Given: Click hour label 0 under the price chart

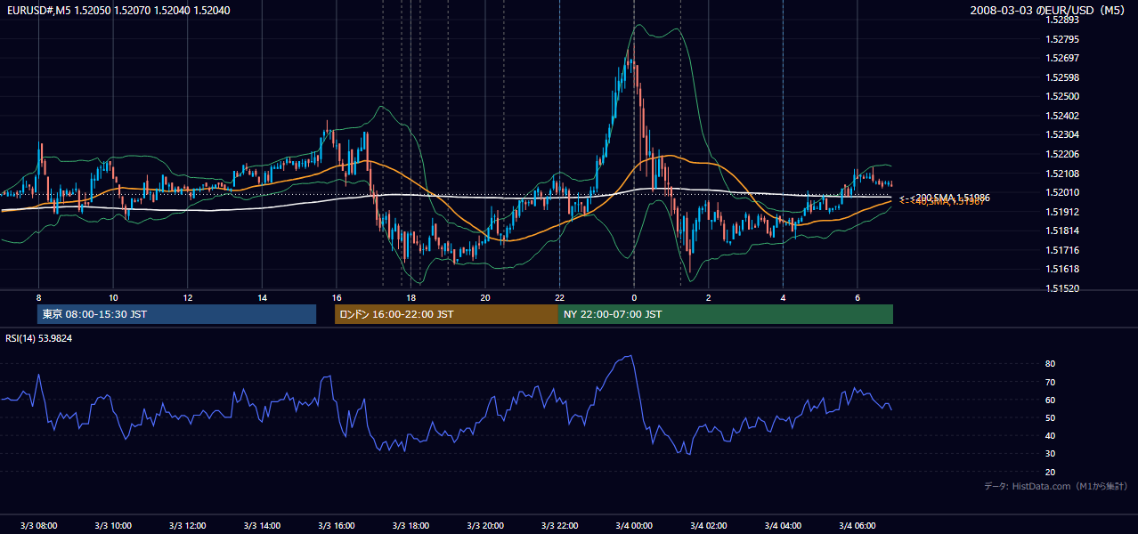Looking at the screenshot, I should (x=634, y=297).
